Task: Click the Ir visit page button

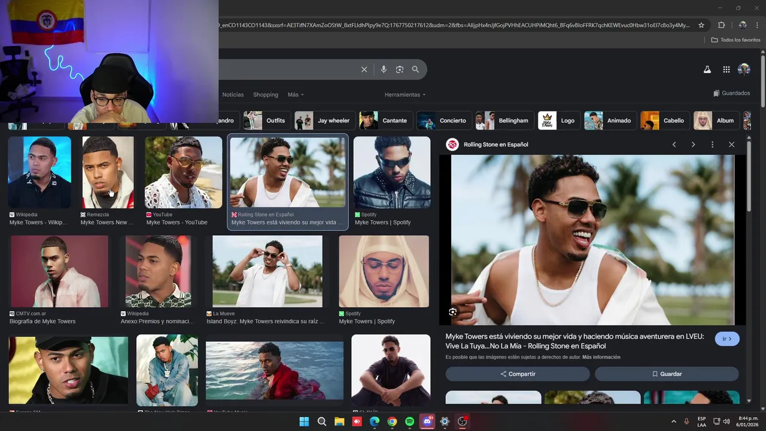Action: (x=727, y=339)
